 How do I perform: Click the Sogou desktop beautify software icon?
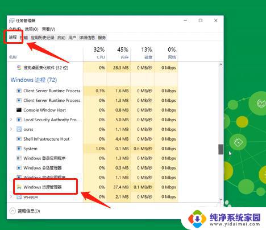pos(19,68)
